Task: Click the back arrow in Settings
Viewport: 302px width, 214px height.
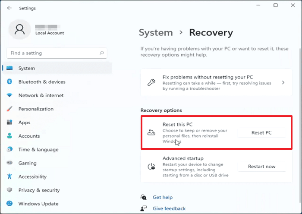Action: 9,8
